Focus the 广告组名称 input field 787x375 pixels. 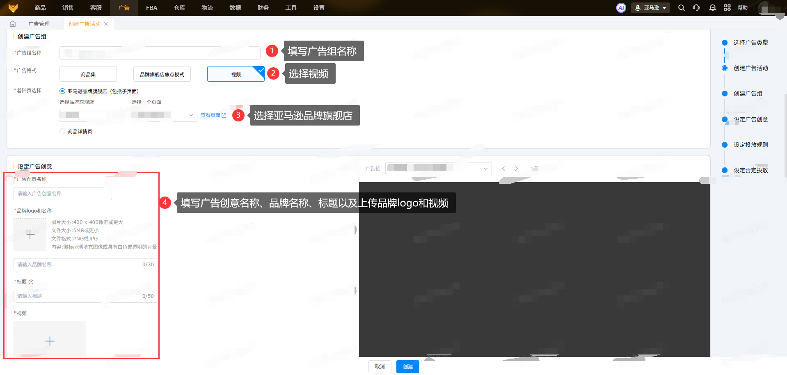[160, 53]
